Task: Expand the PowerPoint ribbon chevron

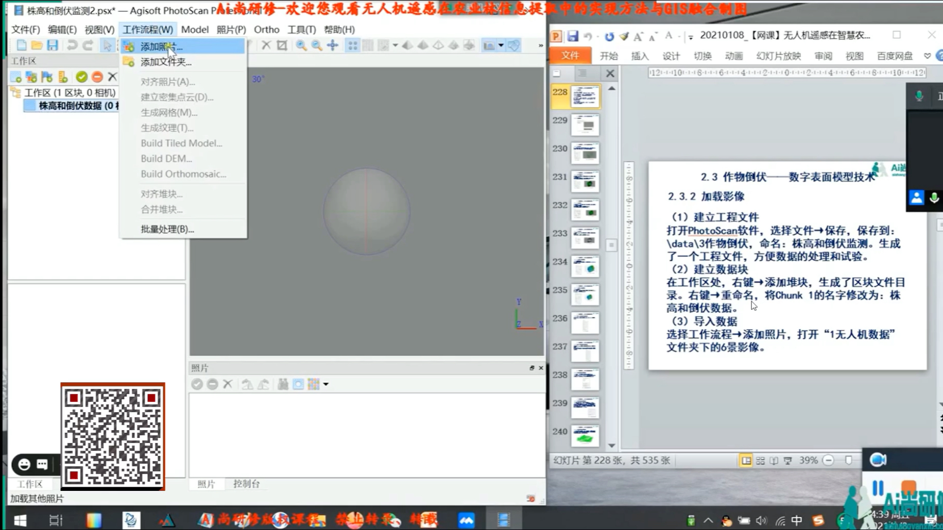Action: (928, 56)
